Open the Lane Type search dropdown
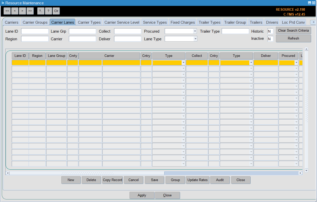Image resolution: width=317 pixels, height=202 pixels. 181,39
